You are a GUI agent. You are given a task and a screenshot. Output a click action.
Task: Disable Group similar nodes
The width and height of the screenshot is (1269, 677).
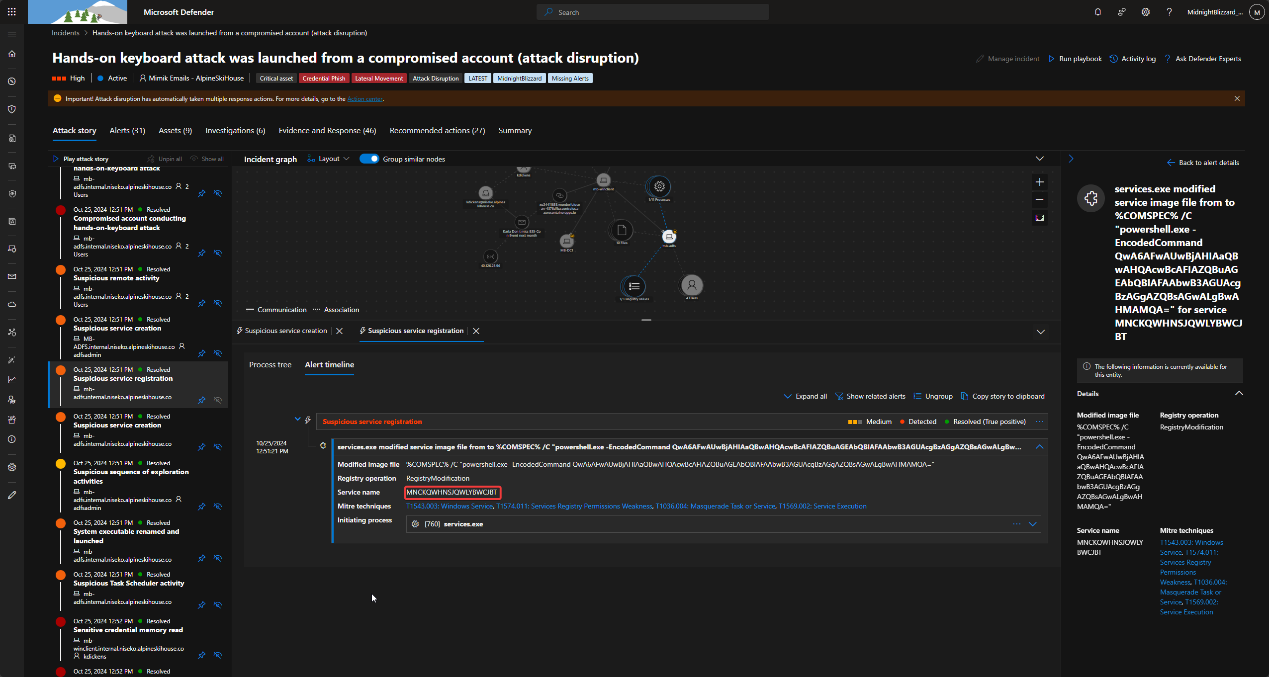coord(369,159)
